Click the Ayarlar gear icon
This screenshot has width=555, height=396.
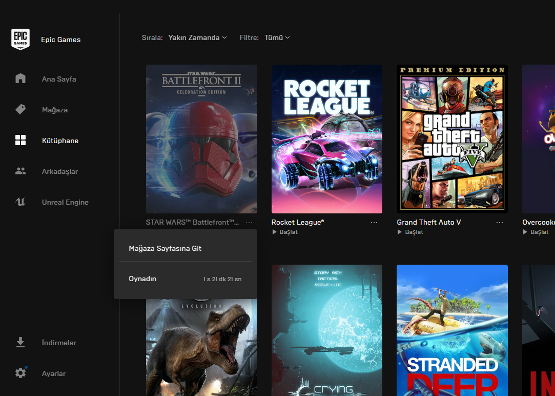point(20,372)
